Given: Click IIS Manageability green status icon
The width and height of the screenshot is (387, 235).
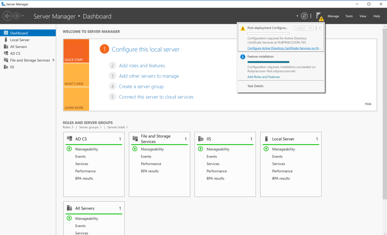Looking at the screenshot, I should (201, 149).
